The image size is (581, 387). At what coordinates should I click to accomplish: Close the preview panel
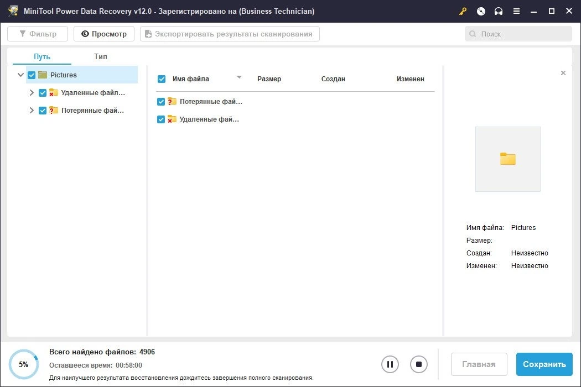[x=563, y=73]
